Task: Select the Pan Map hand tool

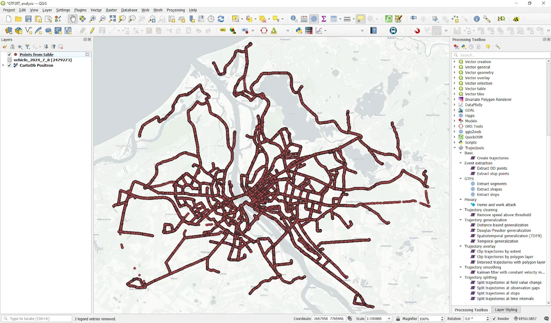Action: point(73,19)
